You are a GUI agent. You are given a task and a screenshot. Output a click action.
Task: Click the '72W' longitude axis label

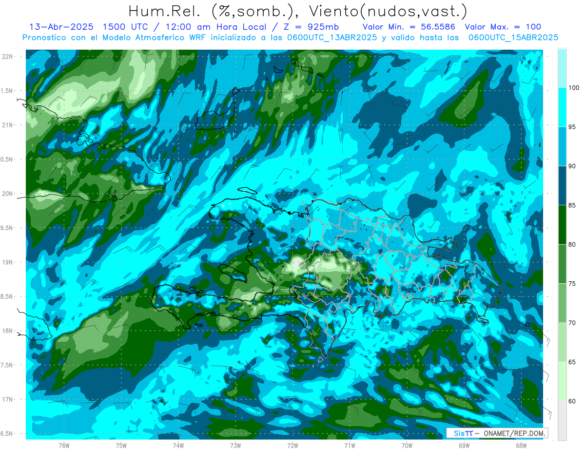pos(292,445)
